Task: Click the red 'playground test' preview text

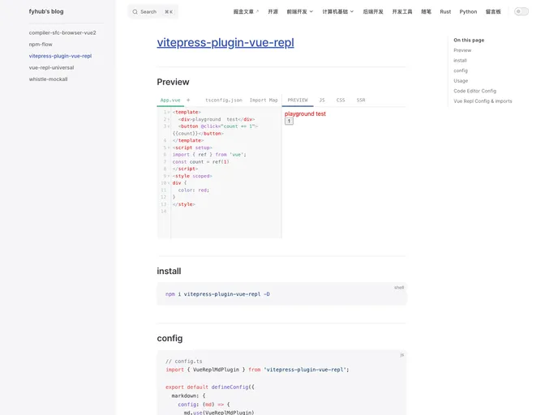Action: 305,113
